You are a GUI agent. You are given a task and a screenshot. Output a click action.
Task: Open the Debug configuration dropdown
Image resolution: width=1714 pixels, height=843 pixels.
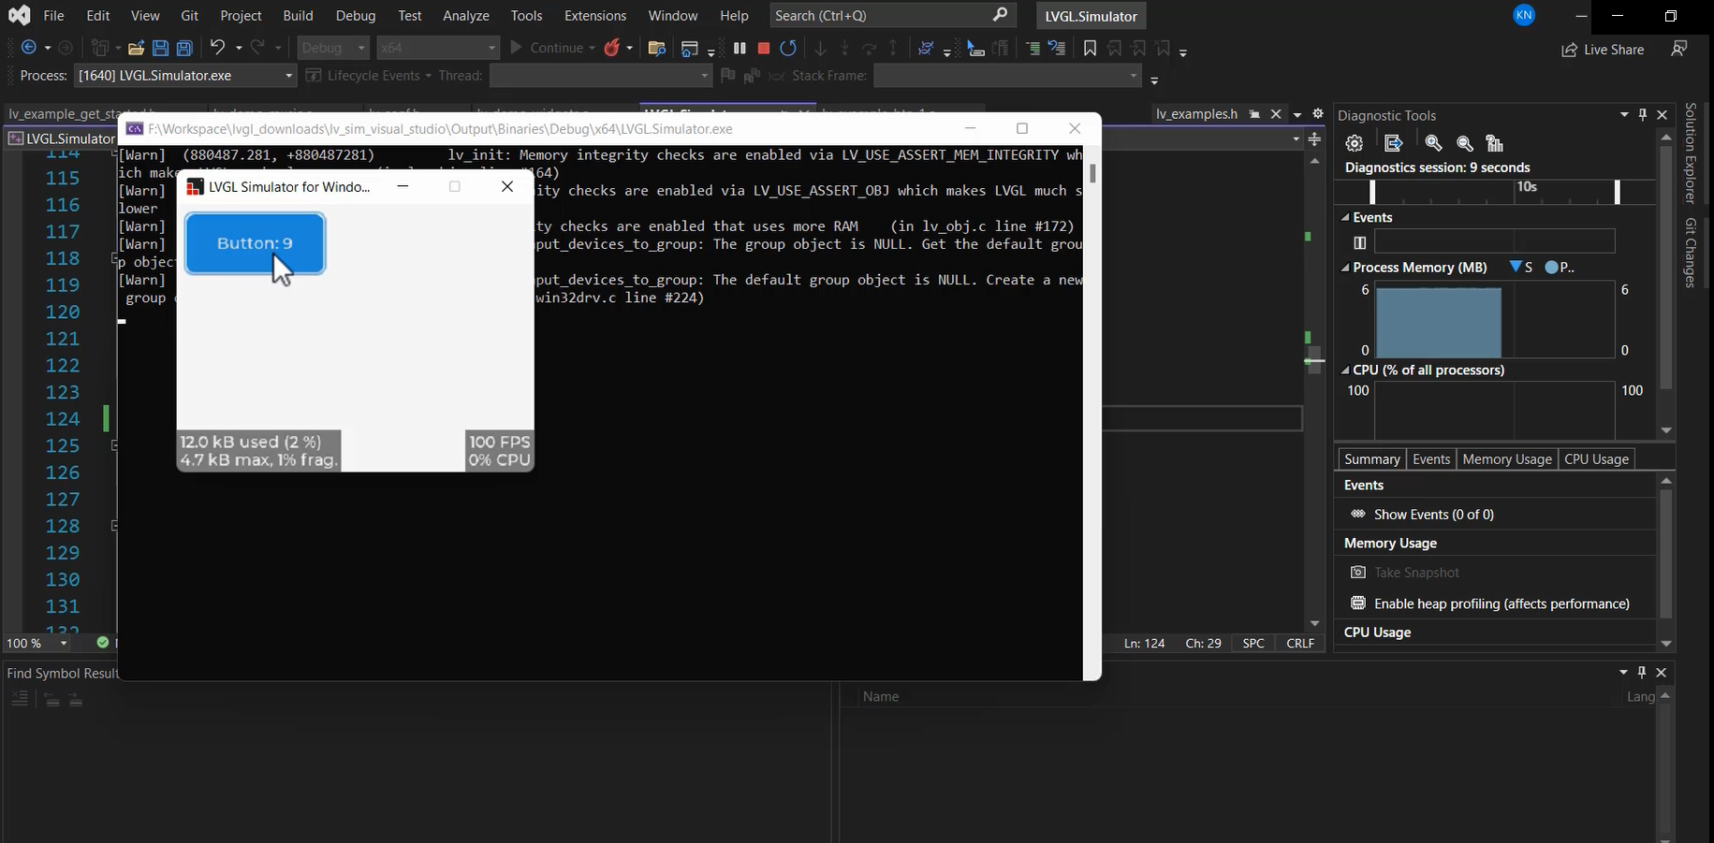tap(334, 48)
